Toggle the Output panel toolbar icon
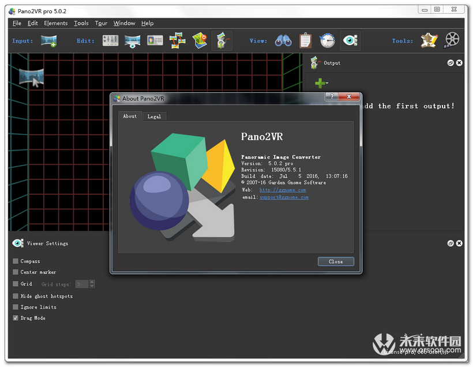Image resolution: width=473 pixels, height=367 pixels. coord(222,40)
